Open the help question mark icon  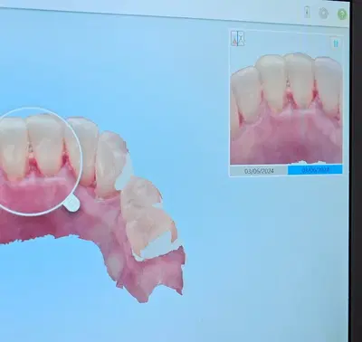[342, 14]
